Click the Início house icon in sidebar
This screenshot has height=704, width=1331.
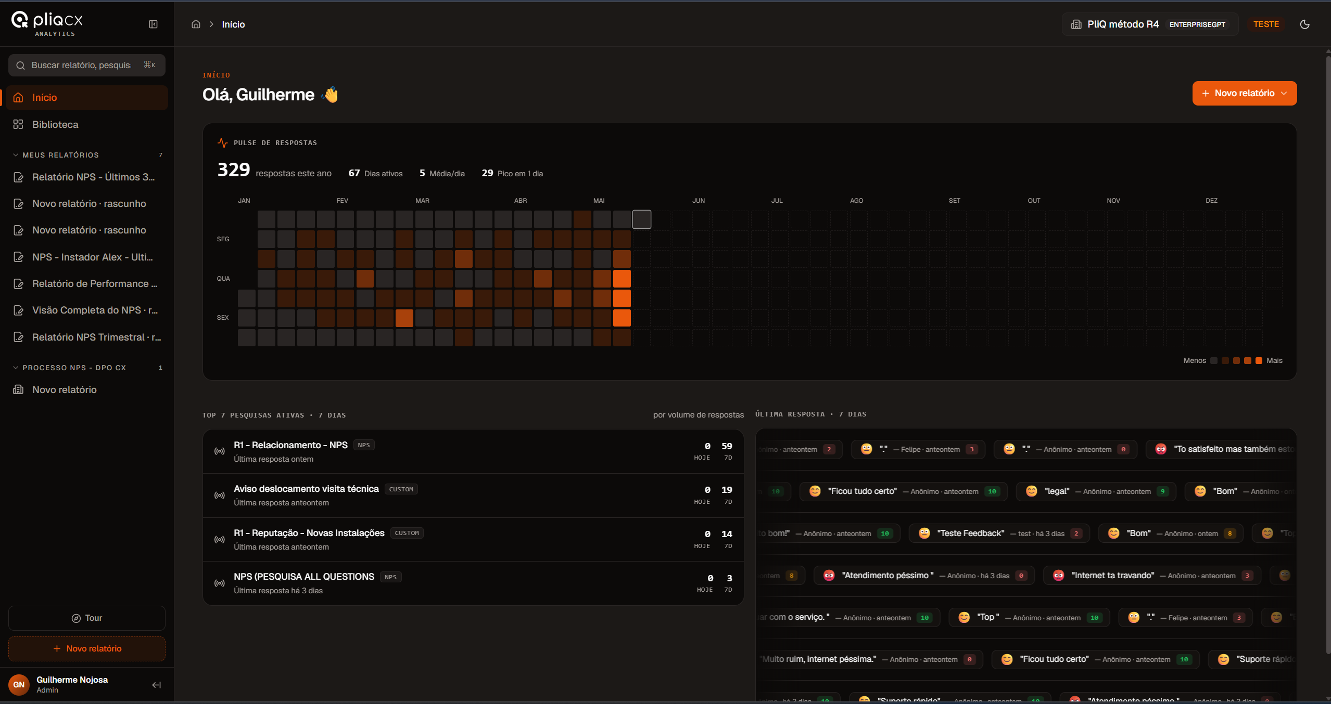pyautogui.click(x=18, y=97)
